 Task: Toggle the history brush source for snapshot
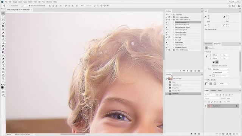pos(167,79)
